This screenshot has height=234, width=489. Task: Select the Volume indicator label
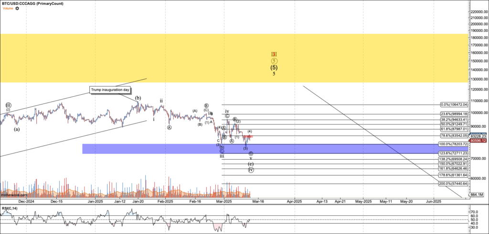(x=8, y=8)
